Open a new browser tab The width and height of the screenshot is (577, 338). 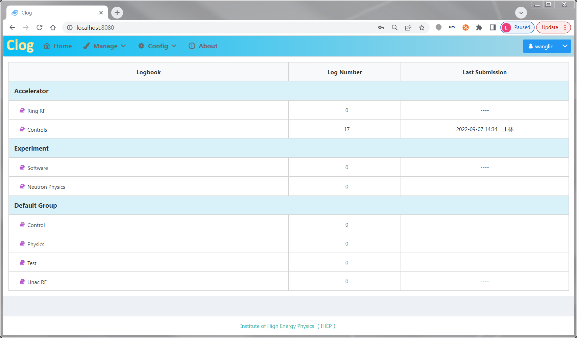(x=117, y=12)
